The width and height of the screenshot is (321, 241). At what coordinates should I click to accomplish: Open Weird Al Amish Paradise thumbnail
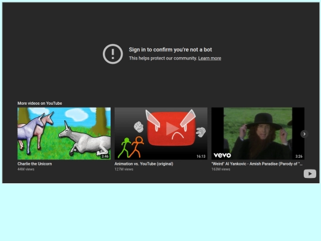click(x=258, y=133)
